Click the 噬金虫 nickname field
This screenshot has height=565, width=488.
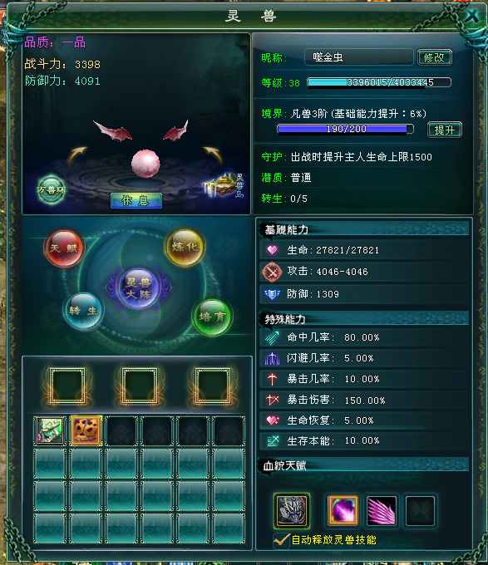(x=359, y=57)
